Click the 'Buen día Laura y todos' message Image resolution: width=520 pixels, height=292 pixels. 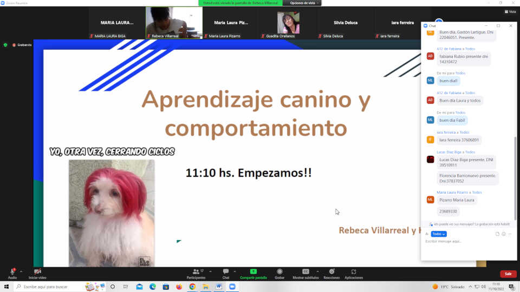click(460, 101)
